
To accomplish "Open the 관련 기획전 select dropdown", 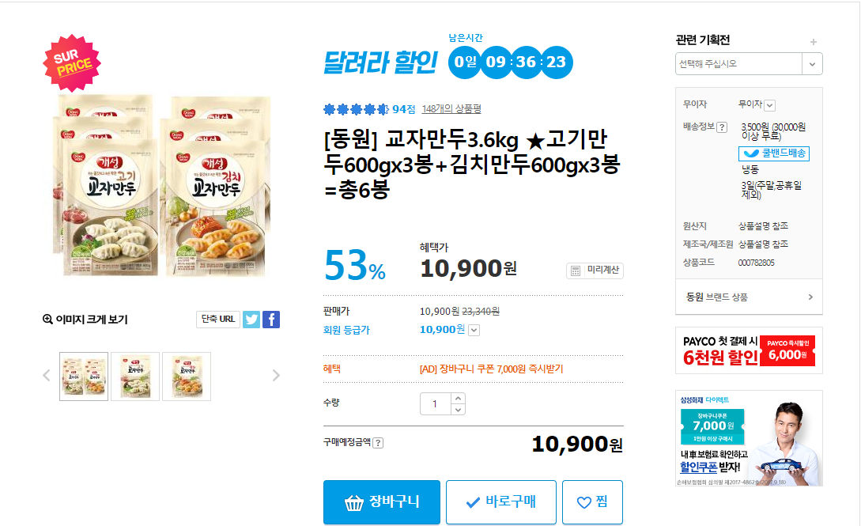I will (x=812, y=64).
